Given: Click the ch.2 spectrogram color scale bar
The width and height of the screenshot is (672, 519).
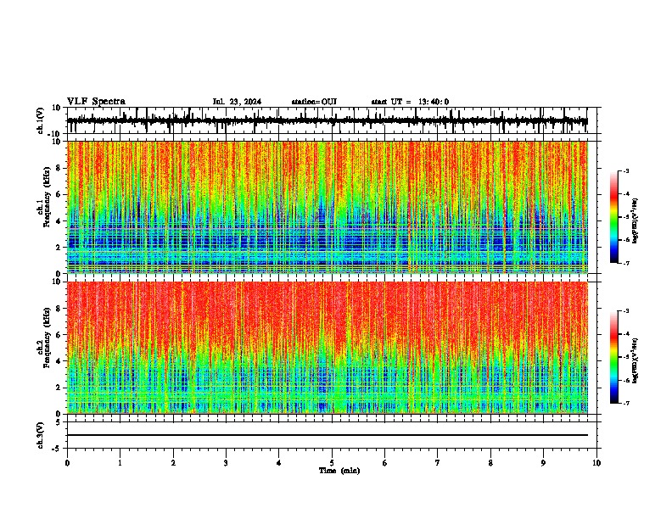Looking at the screenshot, I should [x=614, y=357].
